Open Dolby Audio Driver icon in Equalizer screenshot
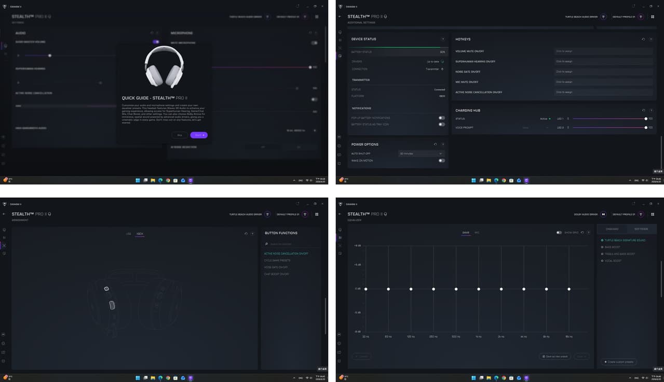Image resolution: width=664 pixels, height=382 pixels. coord(603,214)
